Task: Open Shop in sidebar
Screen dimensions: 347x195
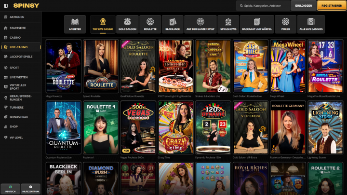Action: [21, 126]
